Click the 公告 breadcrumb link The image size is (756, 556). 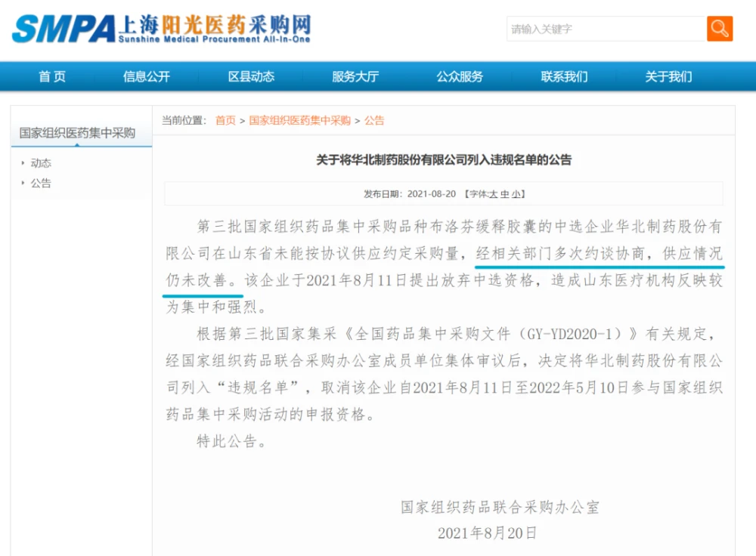coord(374,120)
